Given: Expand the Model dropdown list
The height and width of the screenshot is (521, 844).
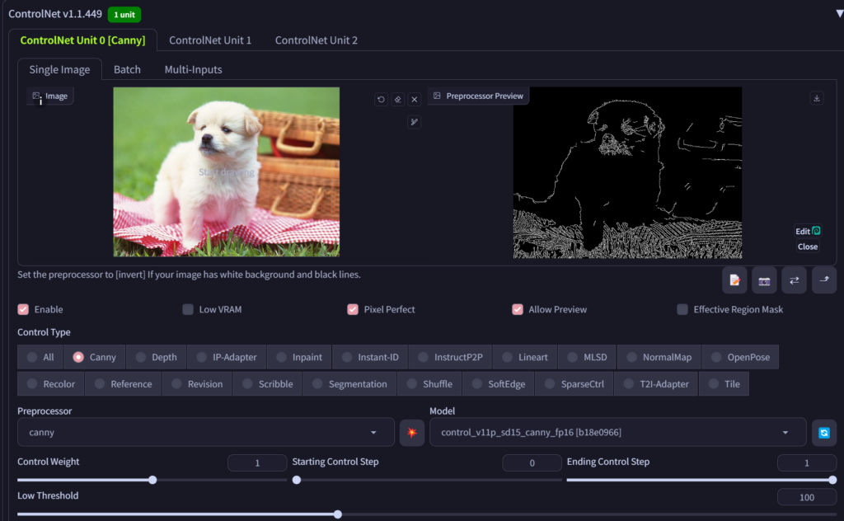Looking at the screenshot, I should (617, 432).
